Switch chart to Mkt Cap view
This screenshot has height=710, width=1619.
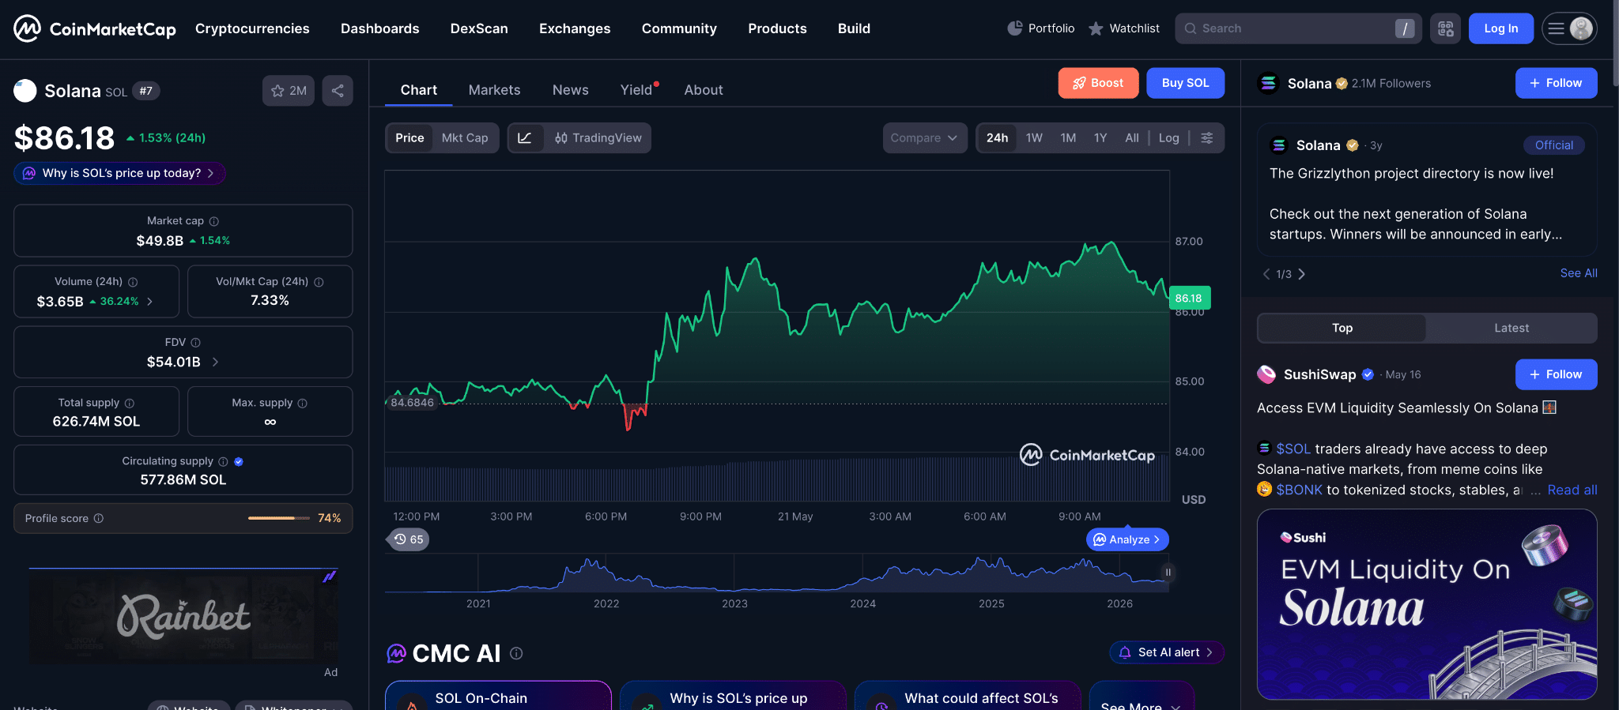465,138
